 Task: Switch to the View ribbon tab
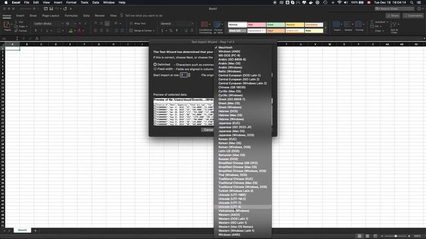113,16
